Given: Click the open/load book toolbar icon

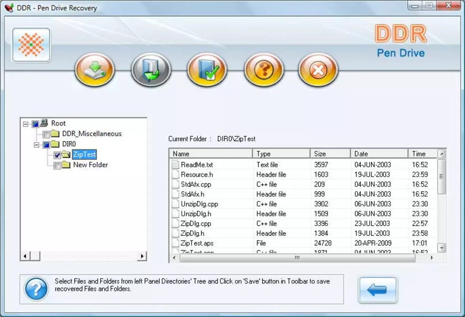Looking at the screenshot, I should [151, 70].
